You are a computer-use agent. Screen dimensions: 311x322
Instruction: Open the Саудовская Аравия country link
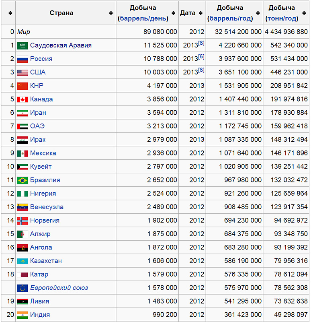pyautogui.click(x=61, y=45)
